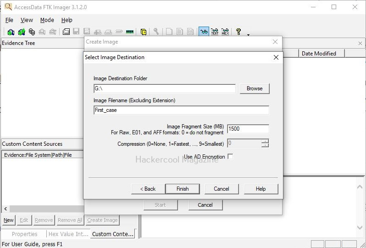Click the Image Fragment Size field
366x248 pixels.
[248, 129]
